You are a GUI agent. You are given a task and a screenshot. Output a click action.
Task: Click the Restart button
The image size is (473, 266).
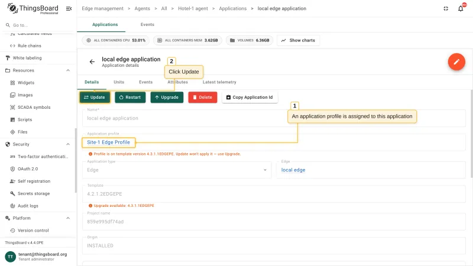click(130, 97)
